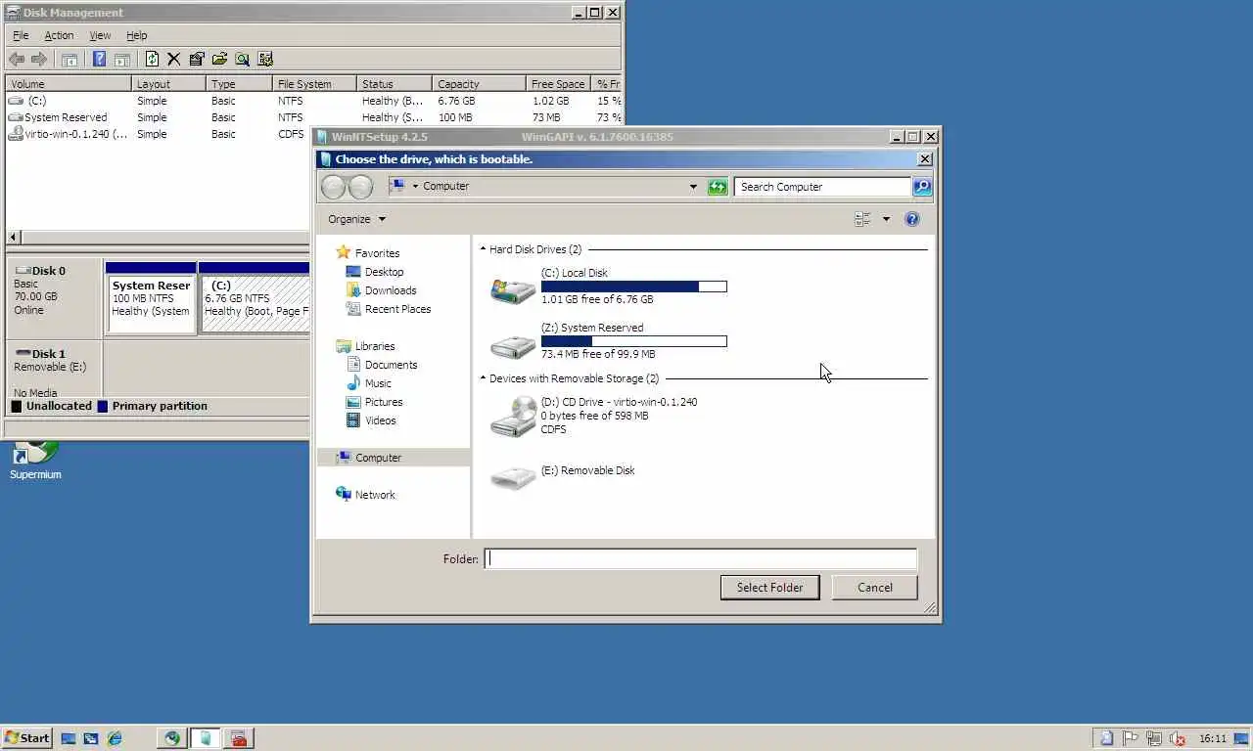The height and width of the screenshot is (751, 1253).
Task: Select Videos library in navigation pane
Action: (371, 420)
